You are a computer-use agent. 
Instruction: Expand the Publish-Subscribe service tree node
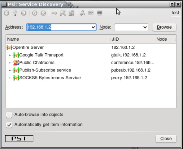10,70
